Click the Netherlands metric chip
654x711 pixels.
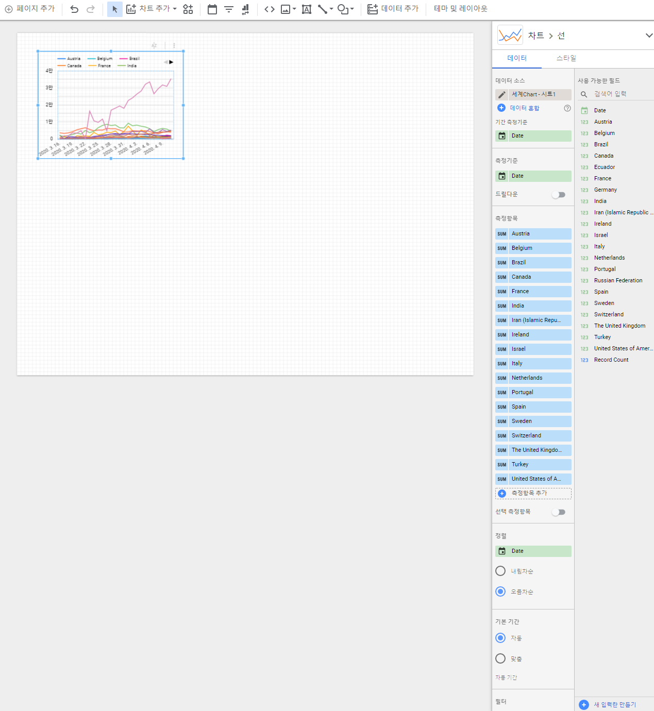click(533, 378)
